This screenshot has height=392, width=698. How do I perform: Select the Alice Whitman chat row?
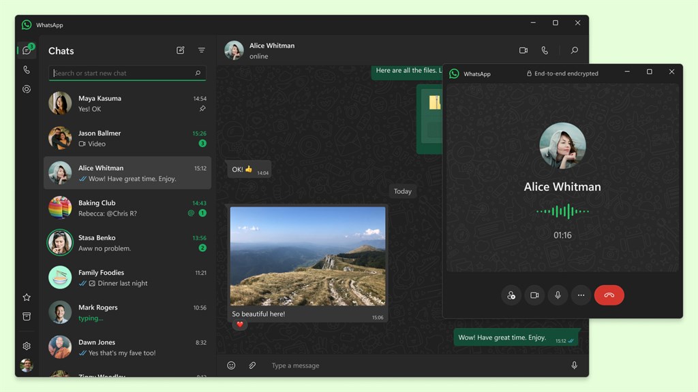[127, 173]
